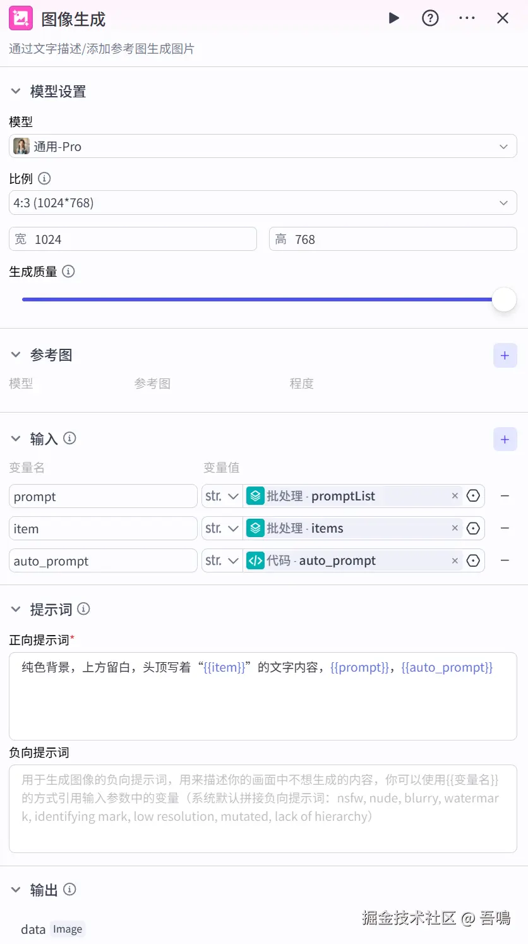Add a new input variable row

pyautogui.click(x=505, y=440)
